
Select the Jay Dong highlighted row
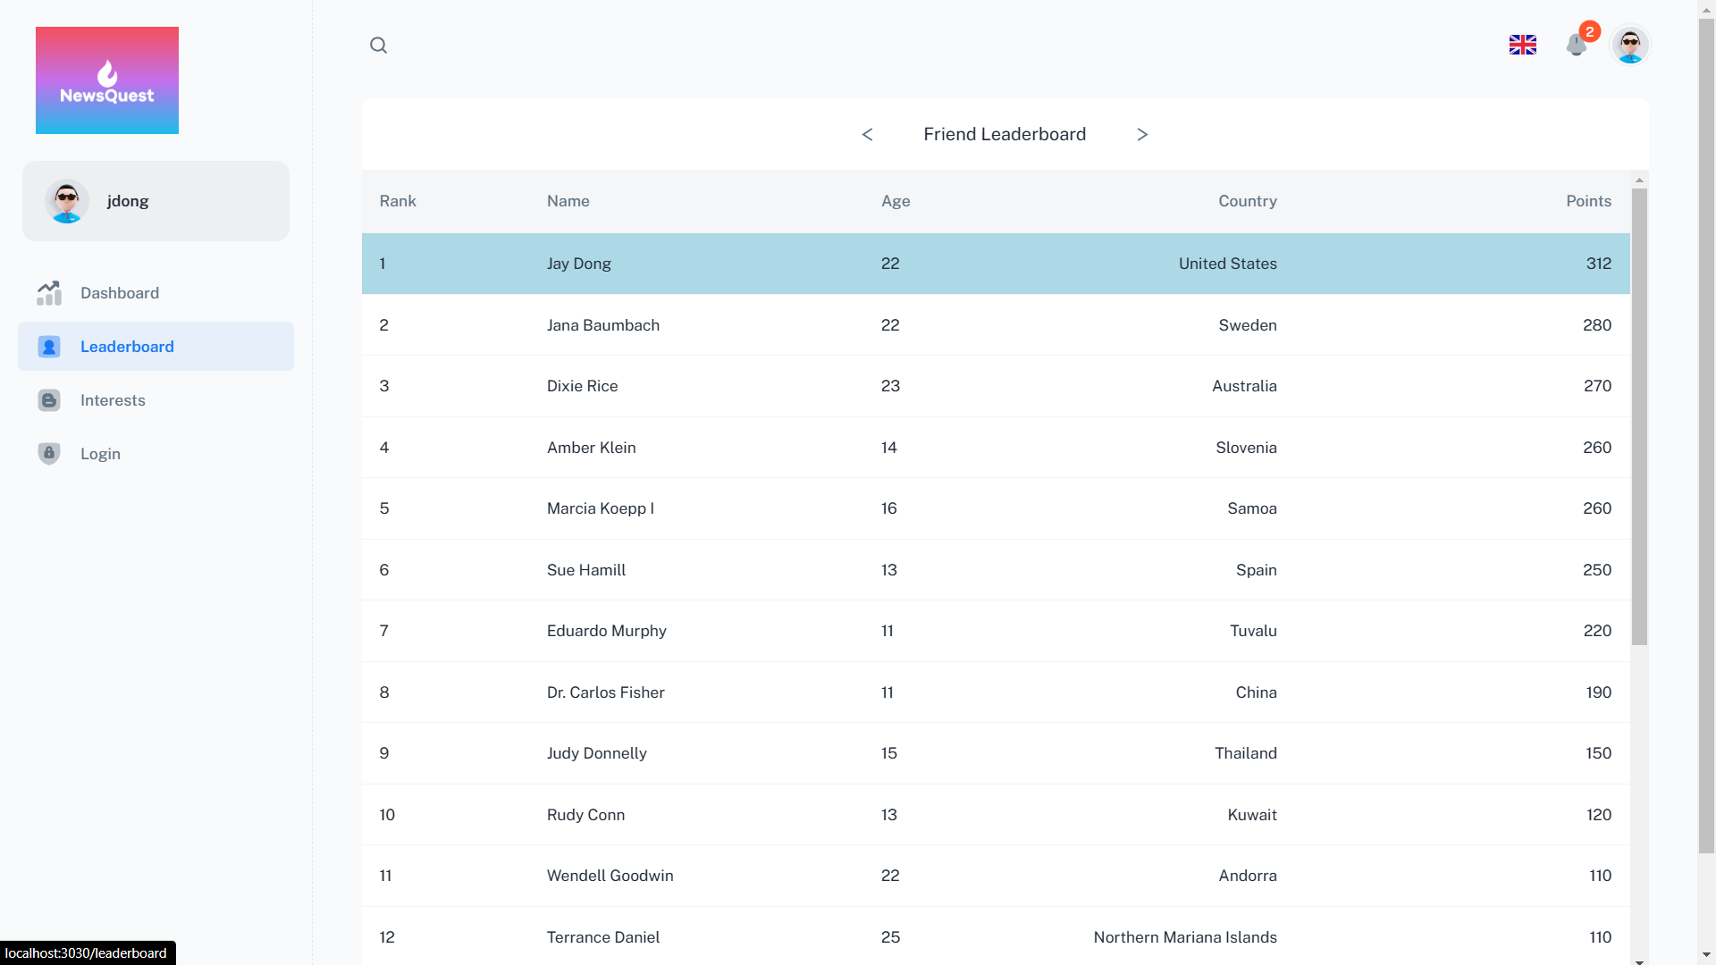point(995,264)
